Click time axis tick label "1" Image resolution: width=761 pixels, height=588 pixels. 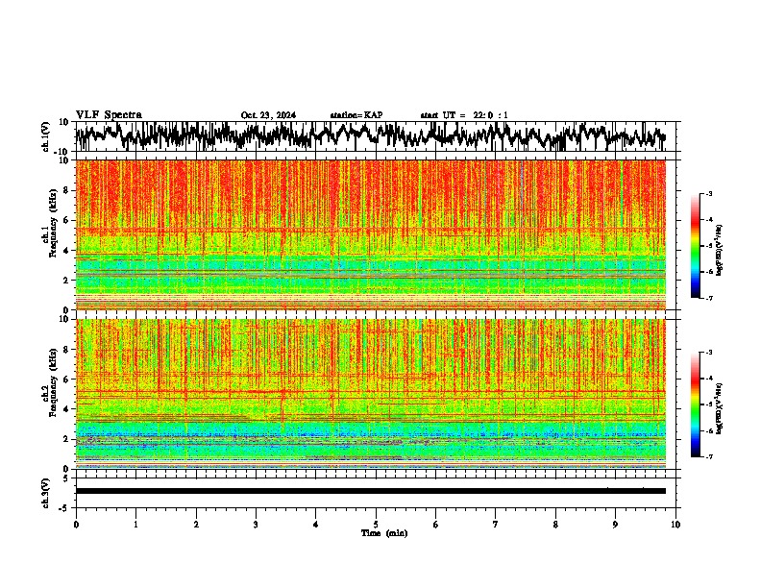(135, 525)
